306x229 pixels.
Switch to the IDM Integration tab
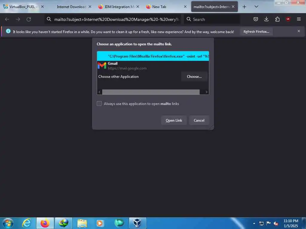[x=119, y=7]
